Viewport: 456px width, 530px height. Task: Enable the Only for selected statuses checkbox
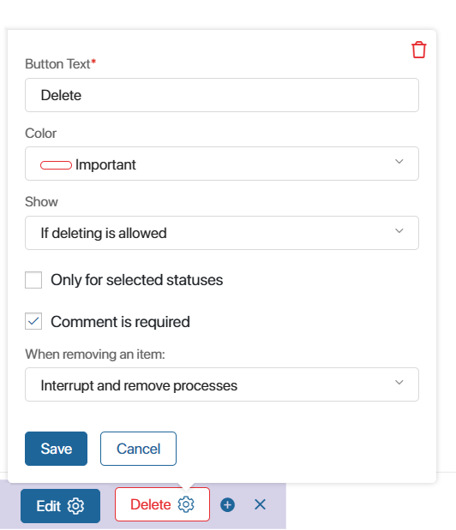(x=33, y=280)
